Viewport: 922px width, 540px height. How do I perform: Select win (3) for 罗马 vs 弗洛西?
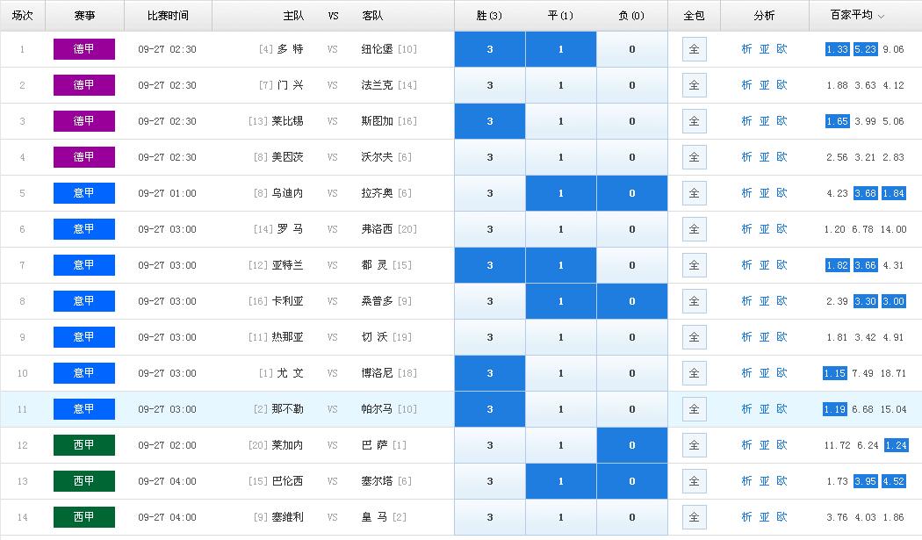[x=490, y=229]
